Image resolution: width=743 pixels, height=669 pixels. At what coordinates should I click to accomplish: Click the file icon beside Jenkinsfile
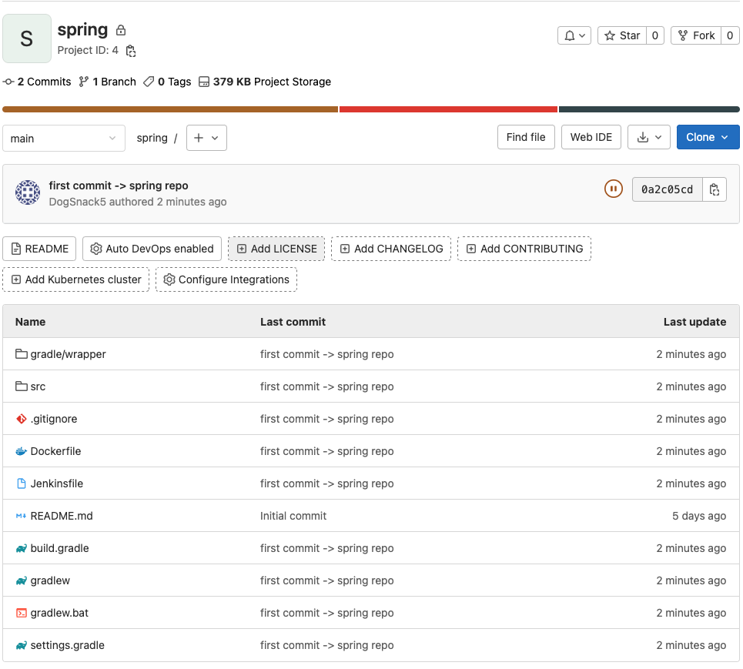pyautogui.click(x=21, y=483)
